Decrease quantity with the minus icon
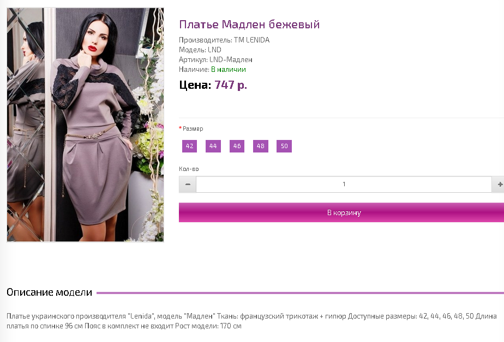This screenshot has width=504, height=342. [x=188, y=184]
